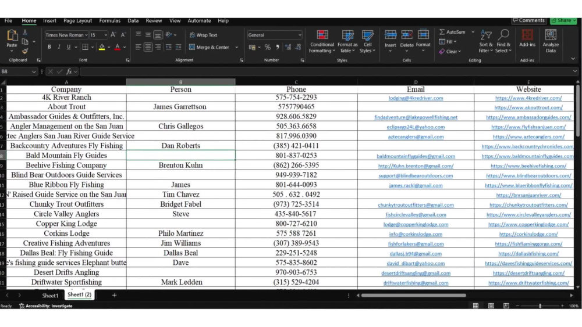
Task: Open the Borders button
Action: (x=85, y=47)
